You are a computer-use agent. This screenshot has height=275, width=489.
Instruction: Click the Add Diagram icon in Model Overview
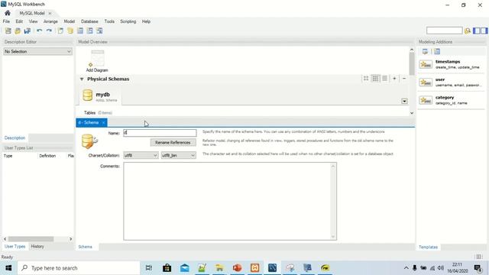pyautogui.click(x=97, y=61)
